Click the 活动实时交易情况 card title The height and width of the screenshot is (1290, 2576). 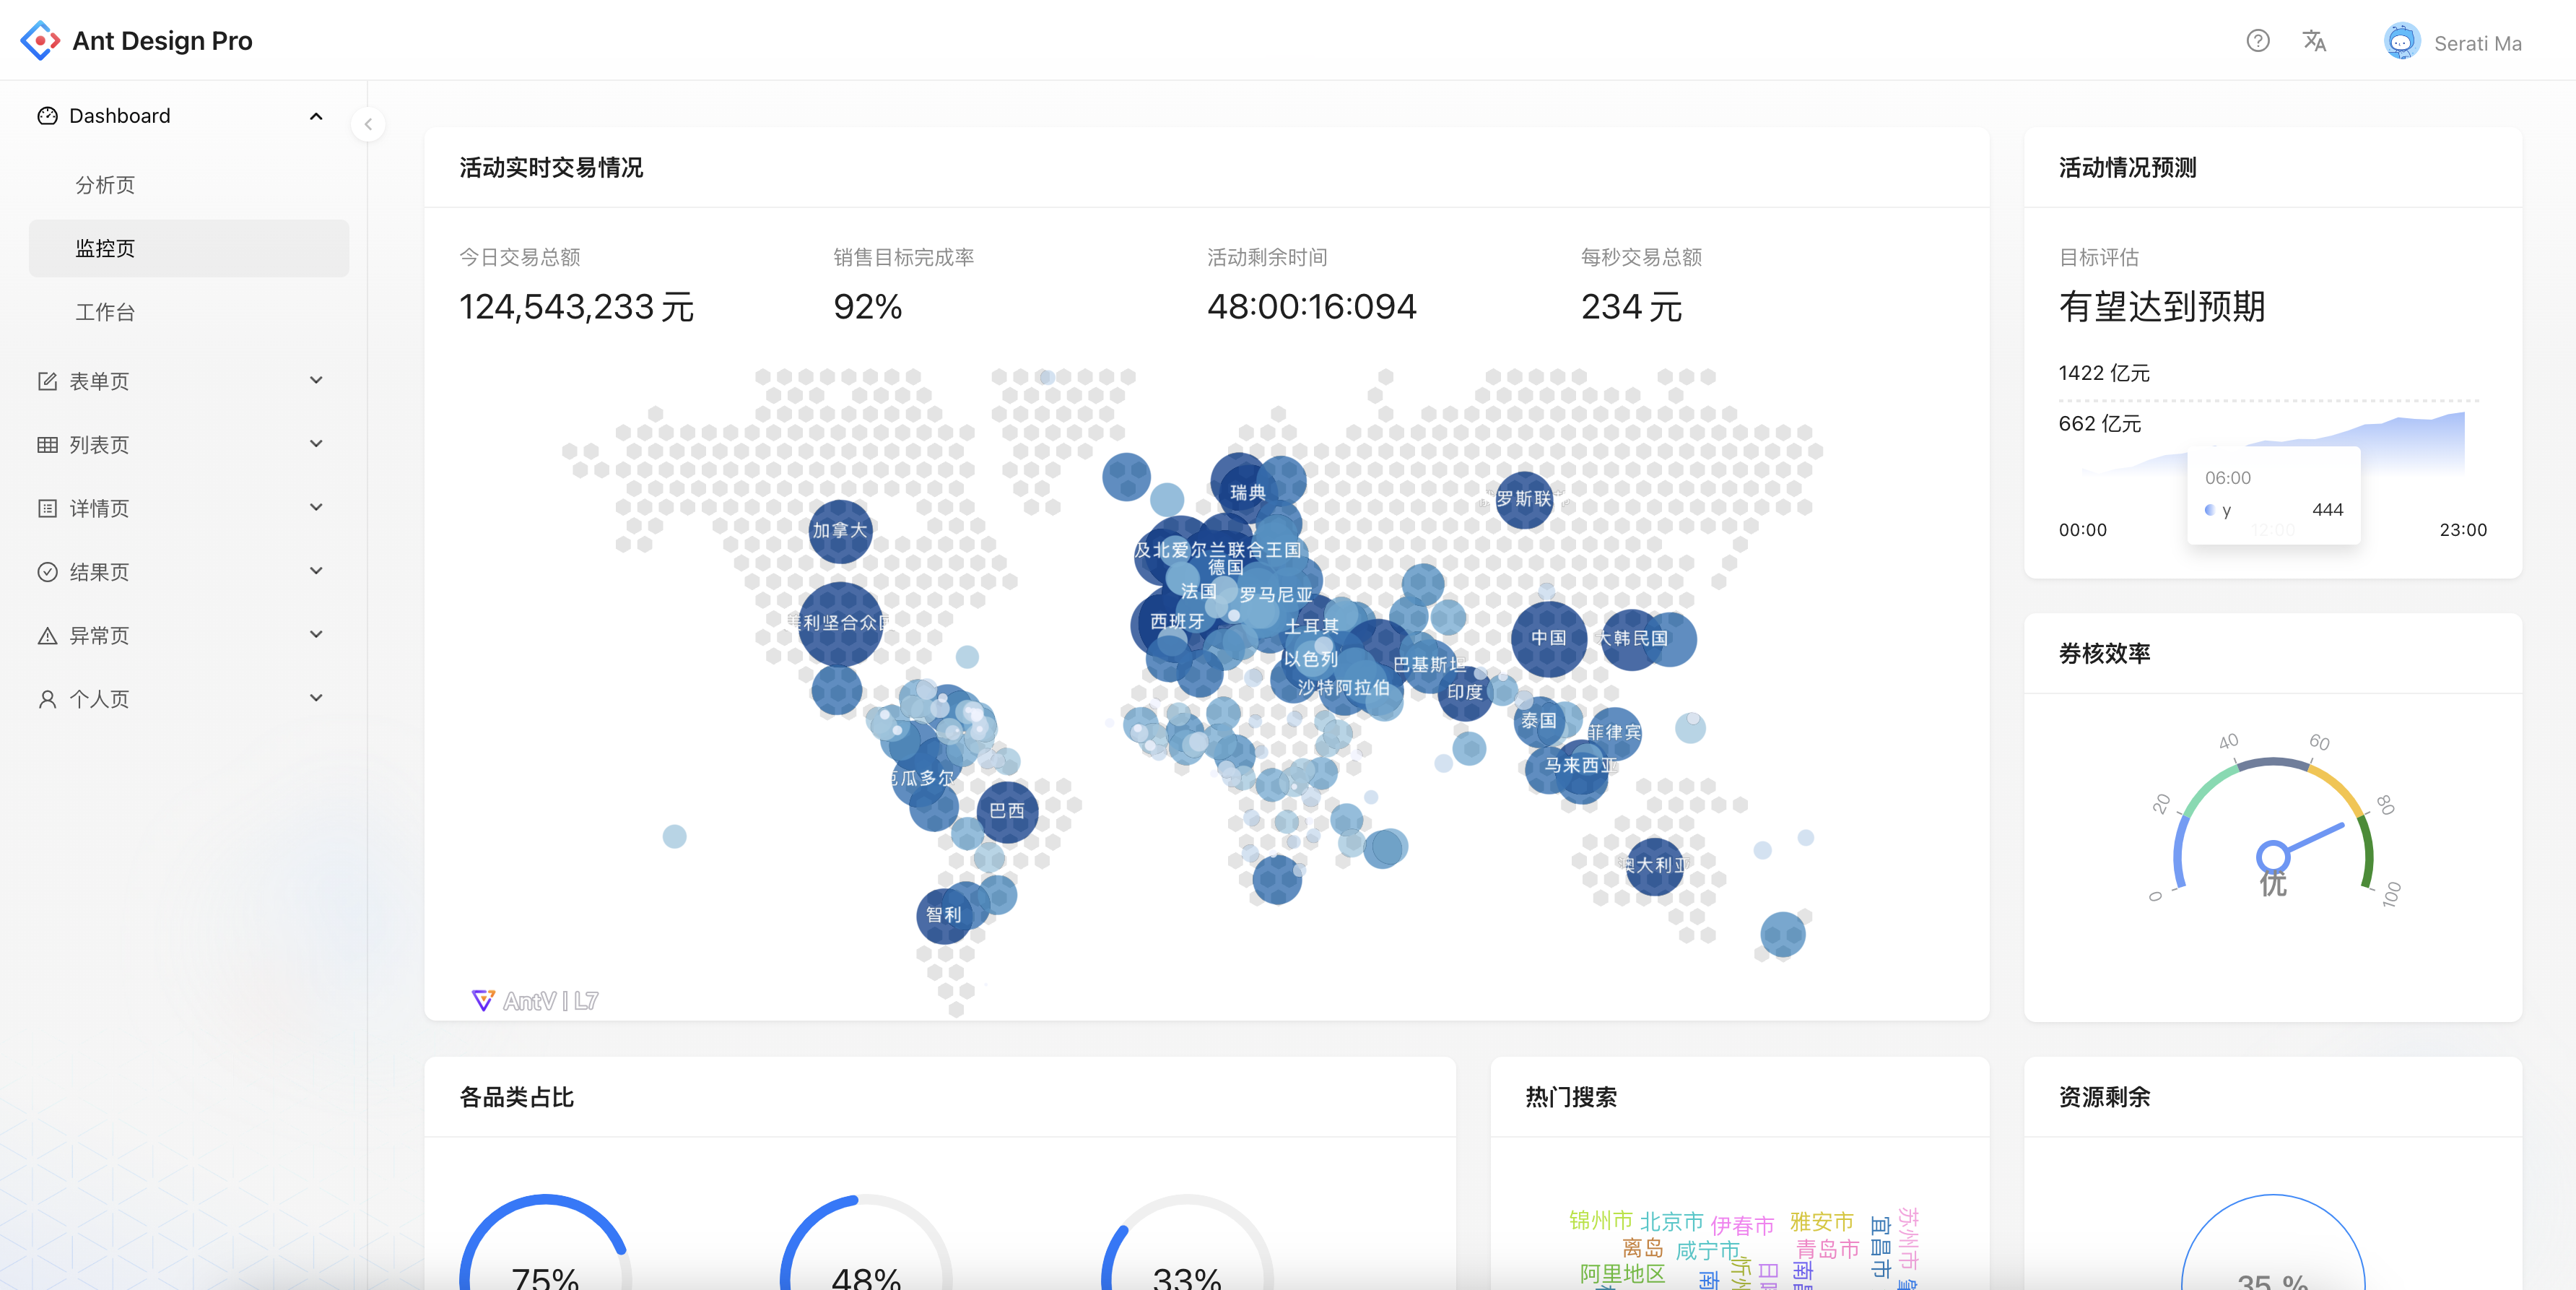coord(551,168)
